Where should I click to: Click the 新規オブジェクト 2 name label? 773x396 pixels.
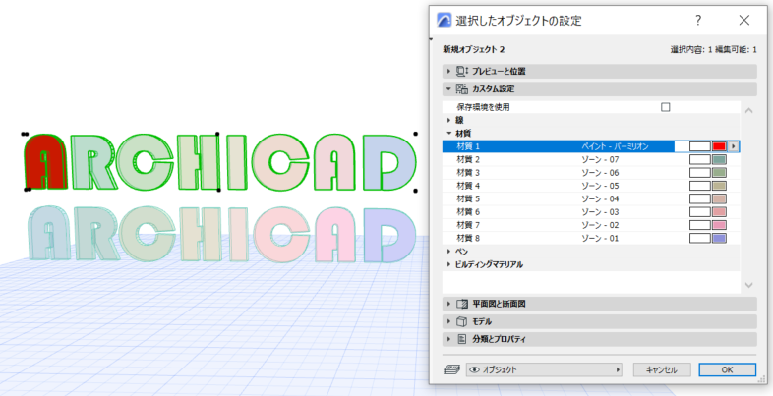click(x=474, y=49)
